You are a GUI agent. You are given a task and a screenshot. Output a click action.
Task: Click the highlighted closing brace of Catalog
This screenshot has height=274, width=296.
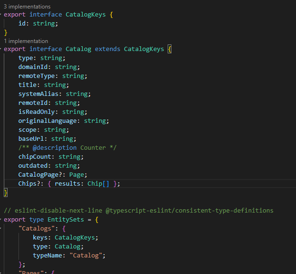click(x=6, y=193)
